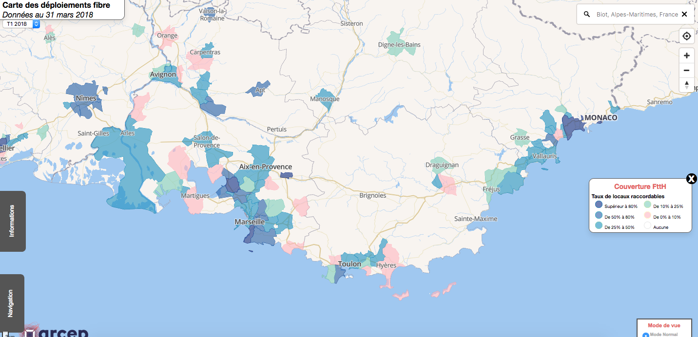The height and width of the screenshot is (337, 698).
Task: Click the Grasse map label
Action: 520,137
